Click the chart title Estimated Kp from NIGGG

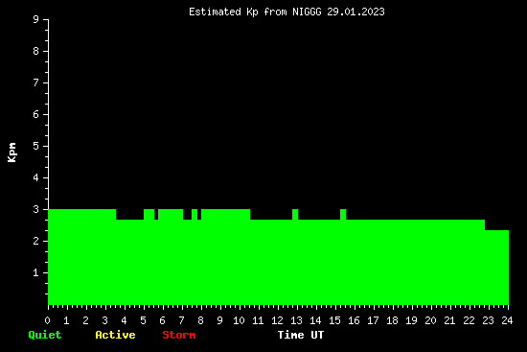click(x=286, y=12)
